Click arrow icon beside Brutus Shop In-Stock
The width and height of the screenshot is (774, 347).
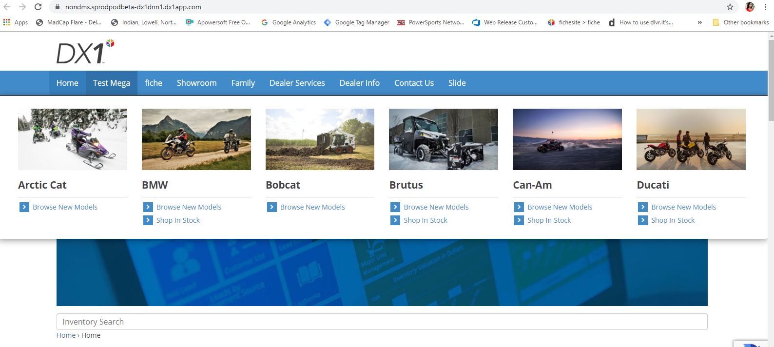pyautogui.click(x=395, y=220)
